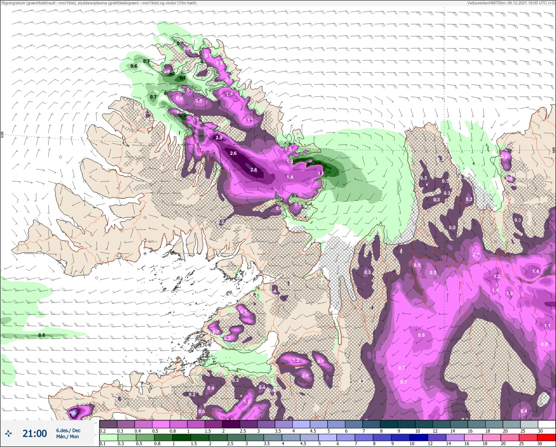Select dark plum 0.2 swatch in snow legend
This screenshot has height=447, width=556.
[108, 424]
